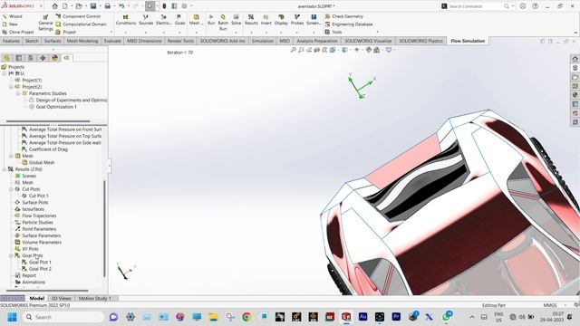This screenshot has width=580, height=326.
Task: Collapse the Parametric Studies node
Action: (18, 93)
